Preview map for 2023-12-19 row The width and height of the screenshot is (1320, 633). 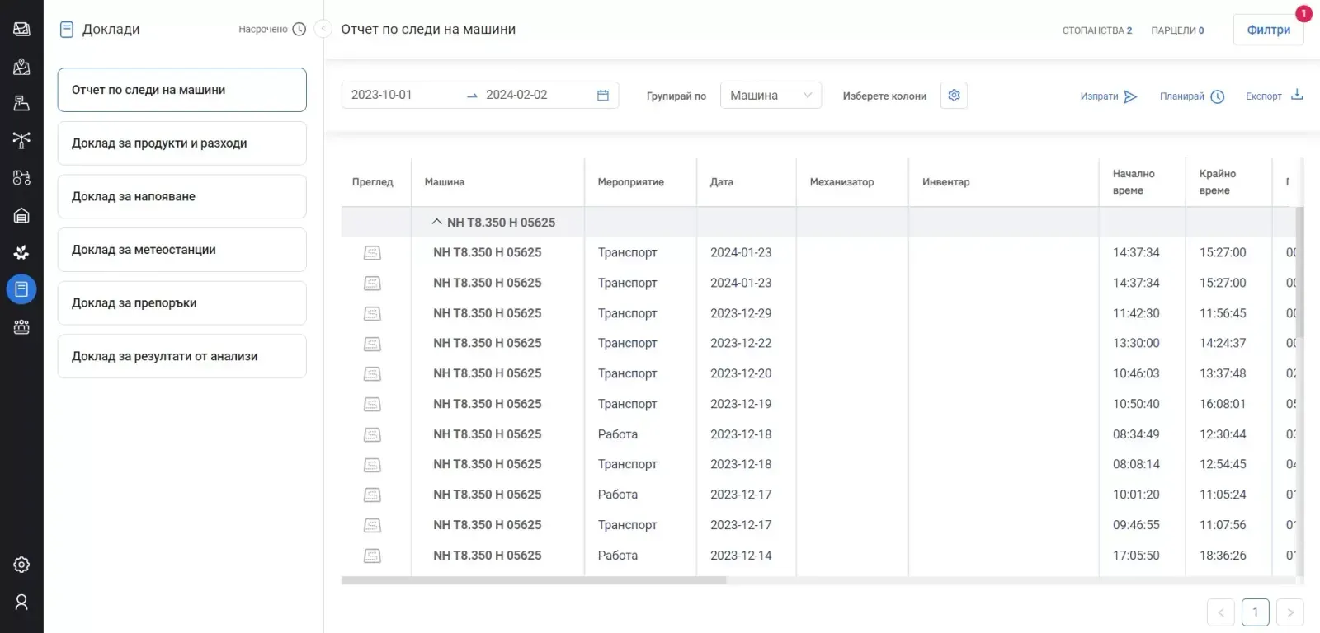point(372,404)
